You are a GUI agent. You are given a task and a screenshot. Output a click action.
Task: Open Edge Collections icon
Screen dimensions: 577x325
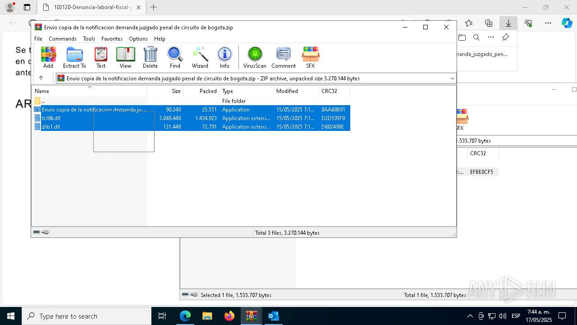[x=489, y=23]
